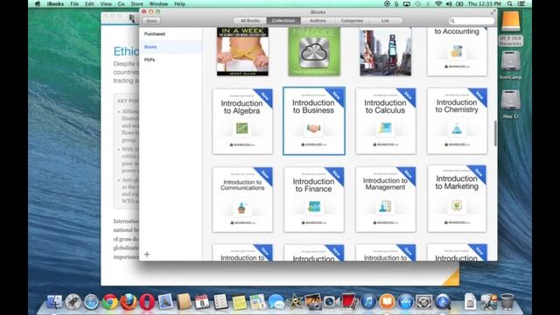Launch Launchpad rocket icon in Dock
Viewport: 560px width, 315px height.
click(73, 302)
